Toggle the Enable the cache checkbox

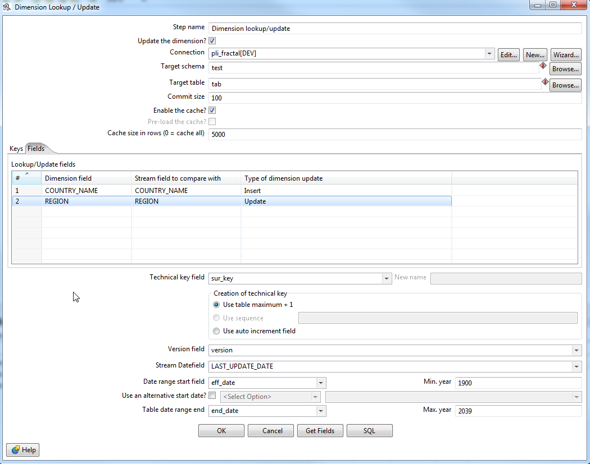(x=212, y=111)
